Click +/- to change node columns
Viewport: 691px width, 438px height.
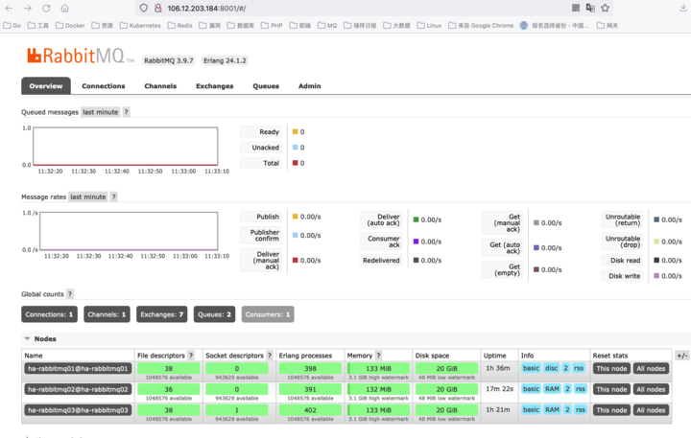point(681,356)
